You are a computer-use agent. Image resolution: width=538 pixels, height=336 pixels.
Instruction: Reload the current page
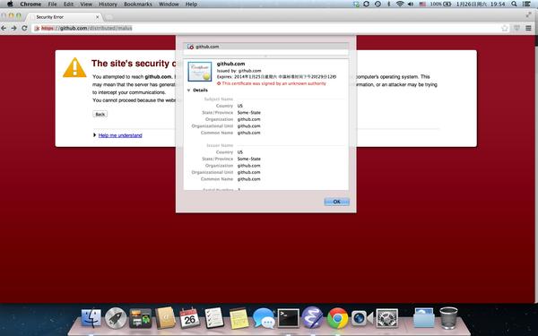24,28
